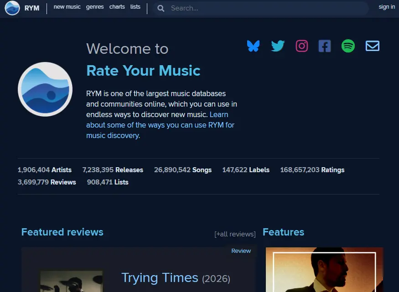Click the Welcome to heading text

click(127, 49)
